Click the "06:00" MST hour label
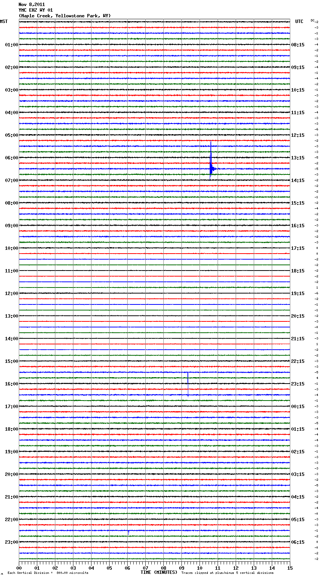 [12, 158]
